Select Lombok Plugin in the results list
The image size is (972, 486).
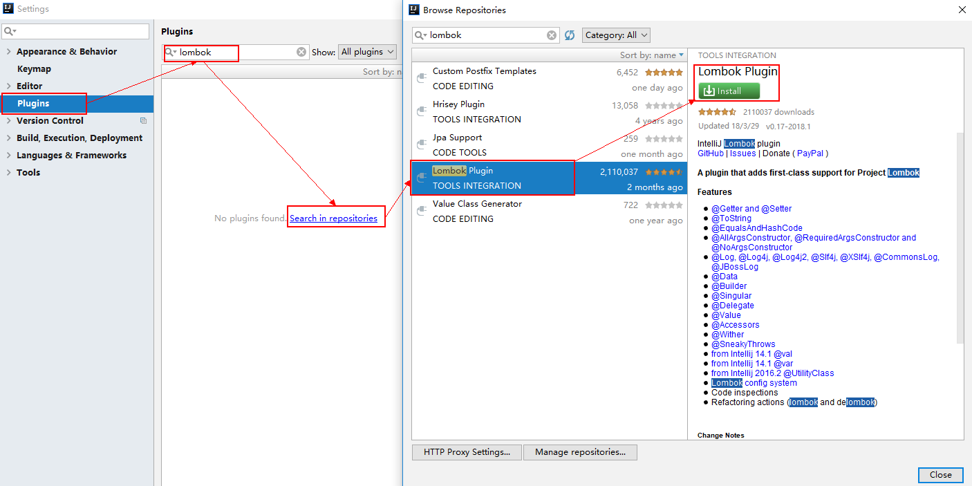click(549, 178)
